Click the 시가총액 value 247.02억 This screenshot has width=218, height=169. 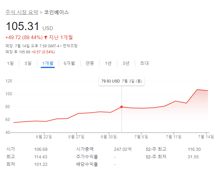coord(123,149)
